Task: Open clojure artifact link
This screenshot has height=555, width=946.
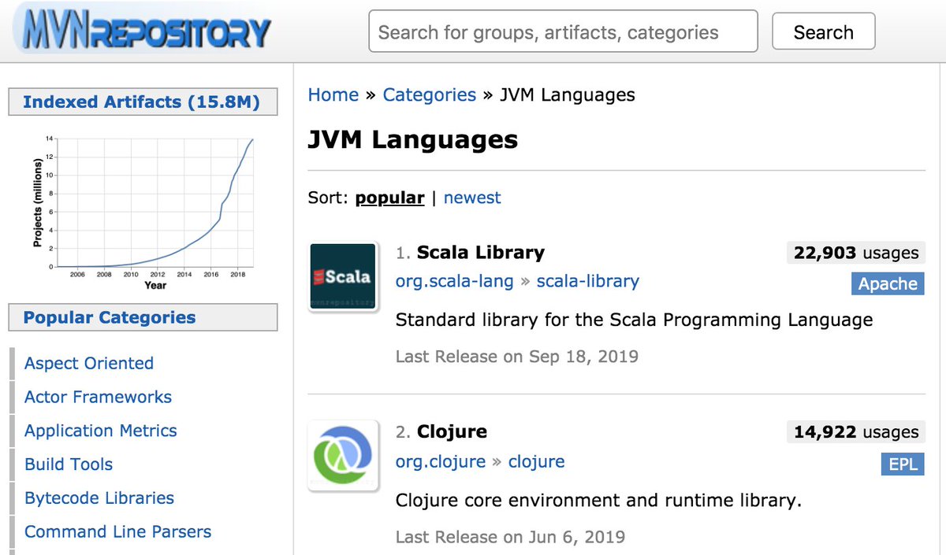Action: pos(537,461)
